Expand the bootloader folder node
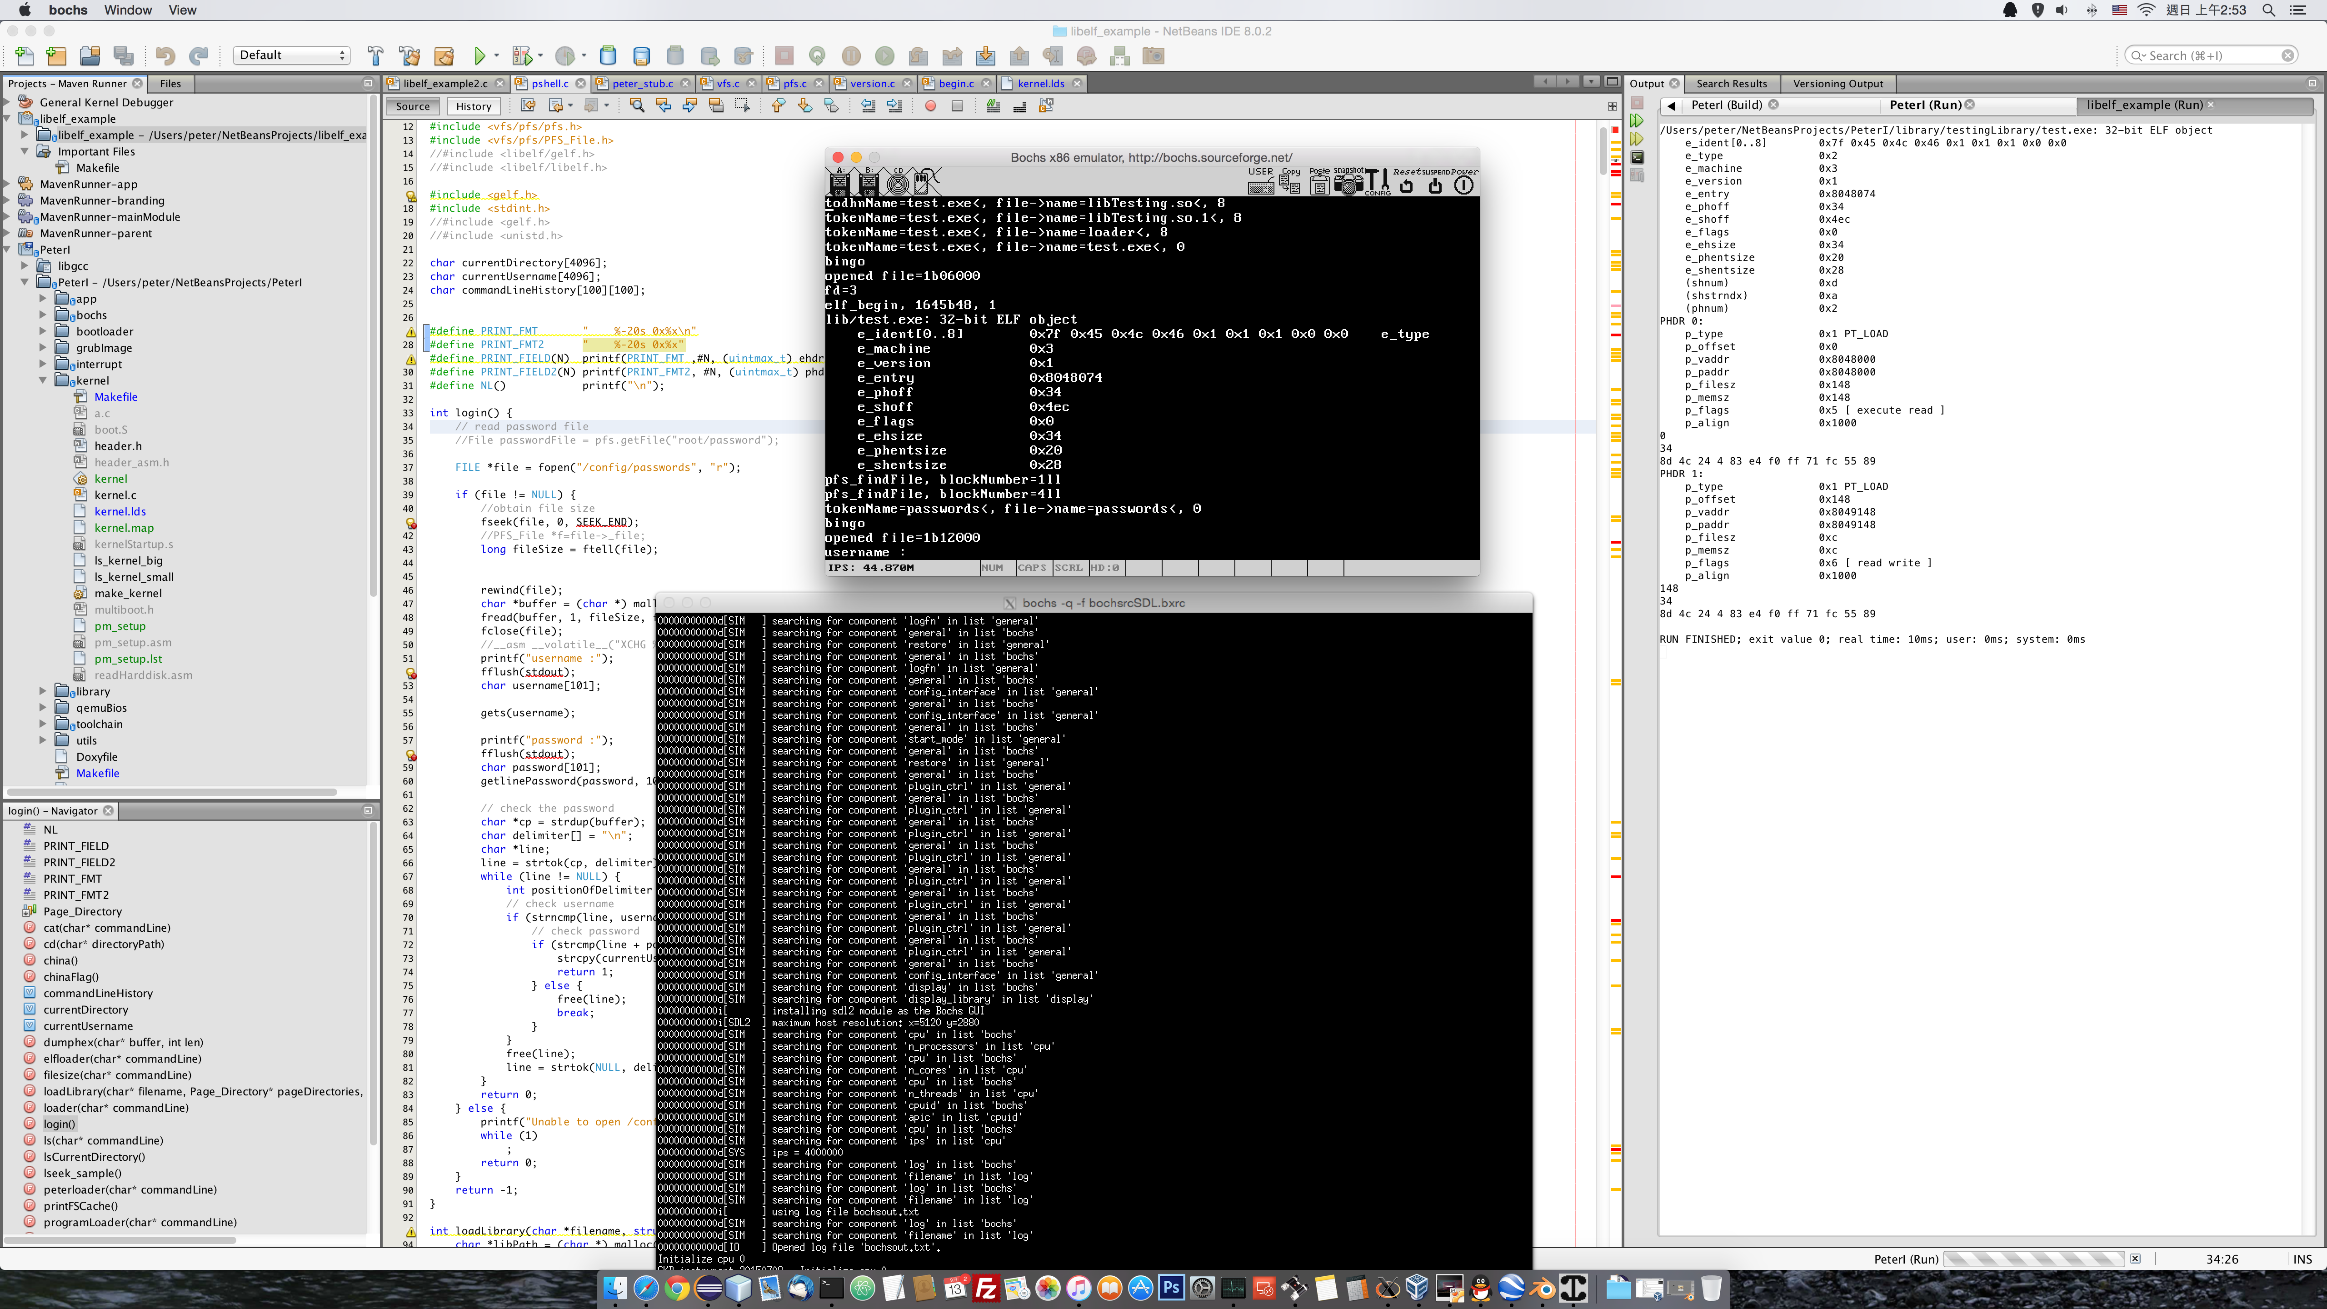 [42, 331]
